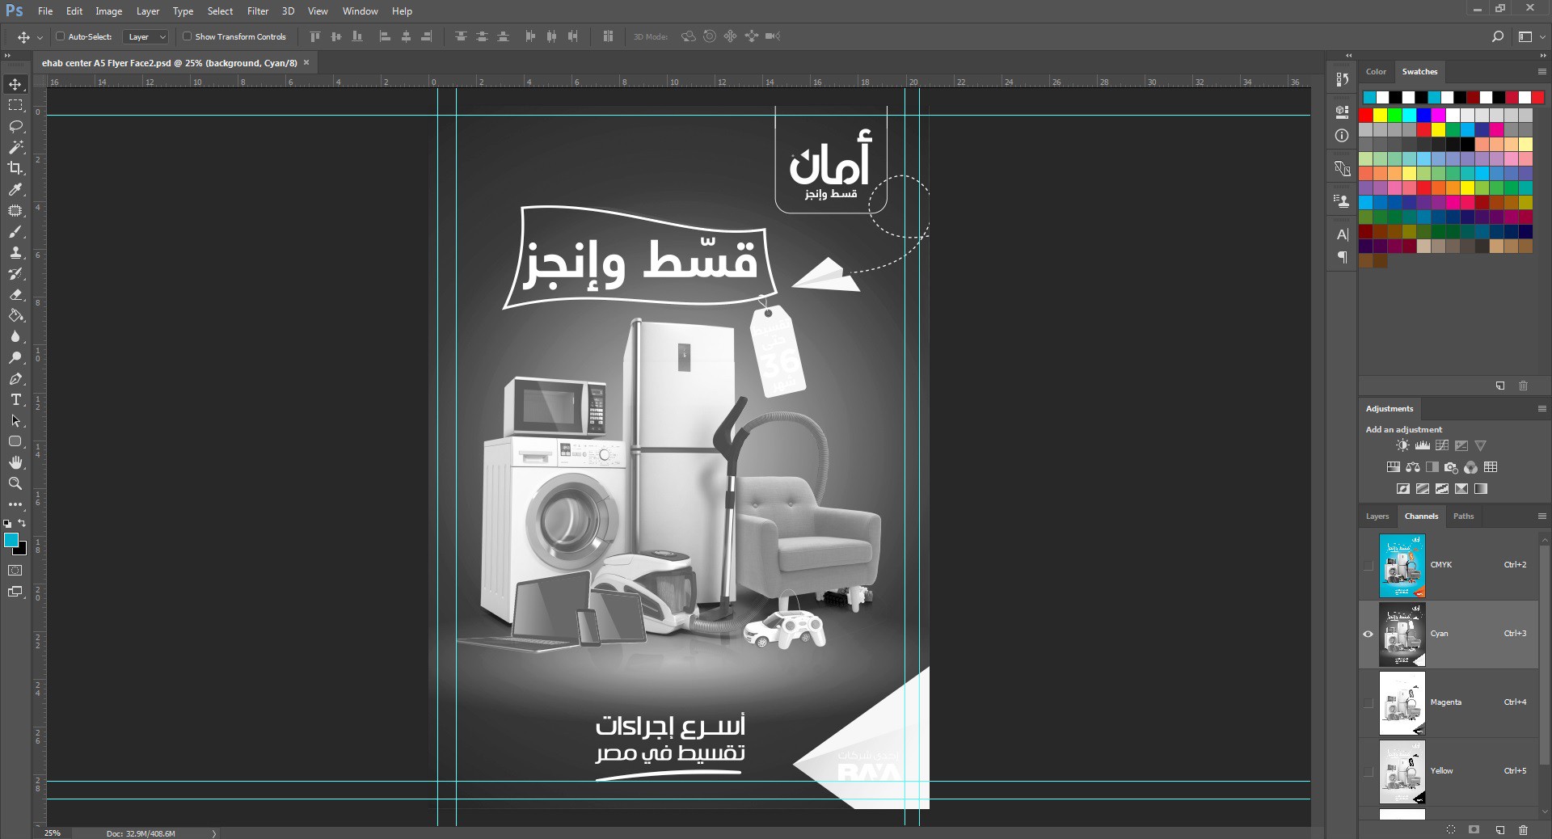Create new swatch button in Swatches panel
Image resolution: width=1552 pixels, height=839 pixels.
click(1500, 386)
